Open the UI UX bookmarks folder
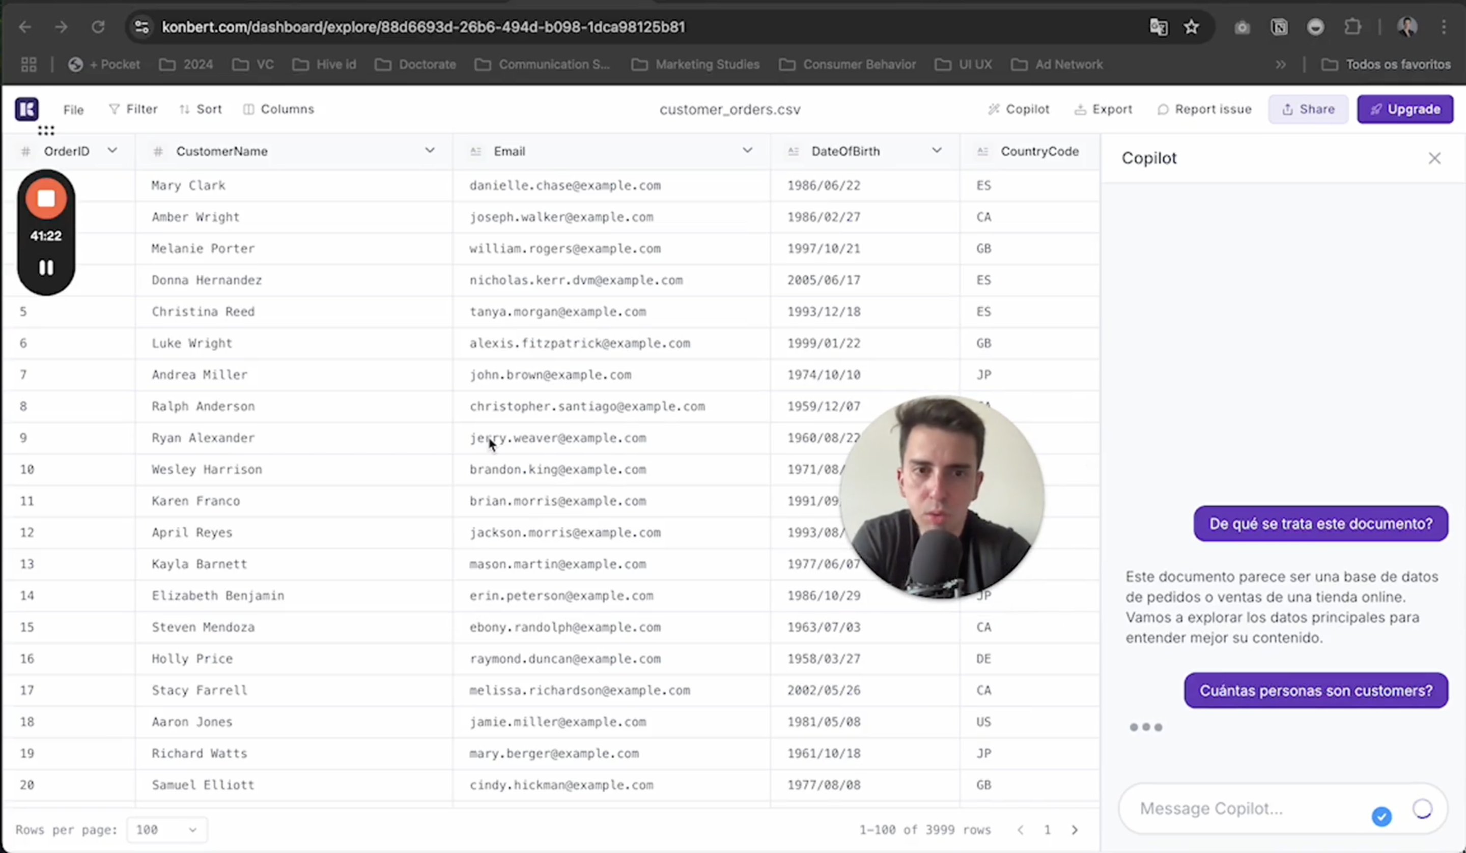The image size is (1466, 853). click(964, 64)
